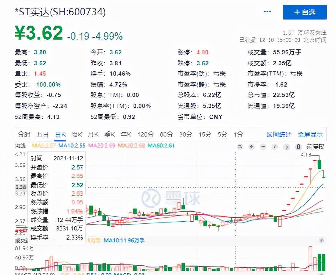This screenshot has width=336, height=275.
Task: Click the 自选 add-to-watchlist button
Action: pos(305,12)
